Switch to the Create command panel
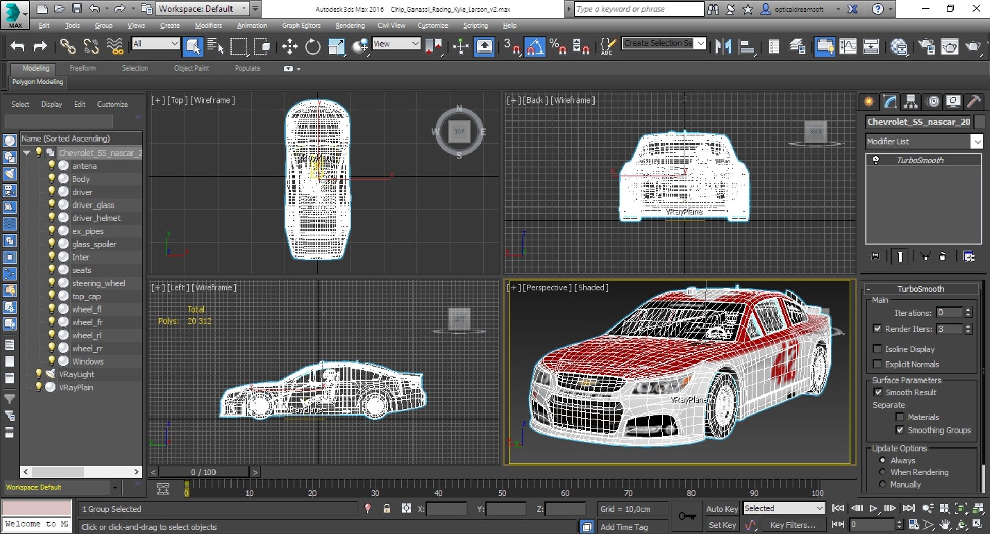The image size is (990, 534). (x=869, y=101)
